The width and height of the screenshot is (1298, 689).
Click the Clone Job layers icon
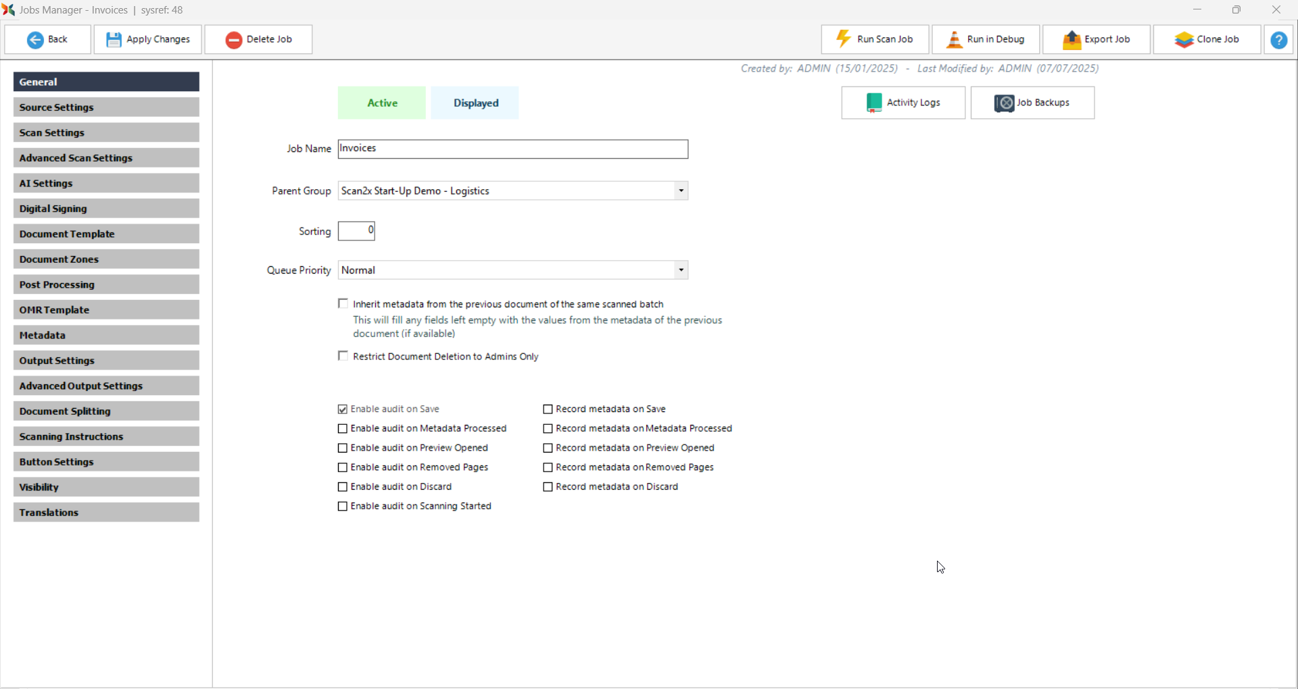1184,40
